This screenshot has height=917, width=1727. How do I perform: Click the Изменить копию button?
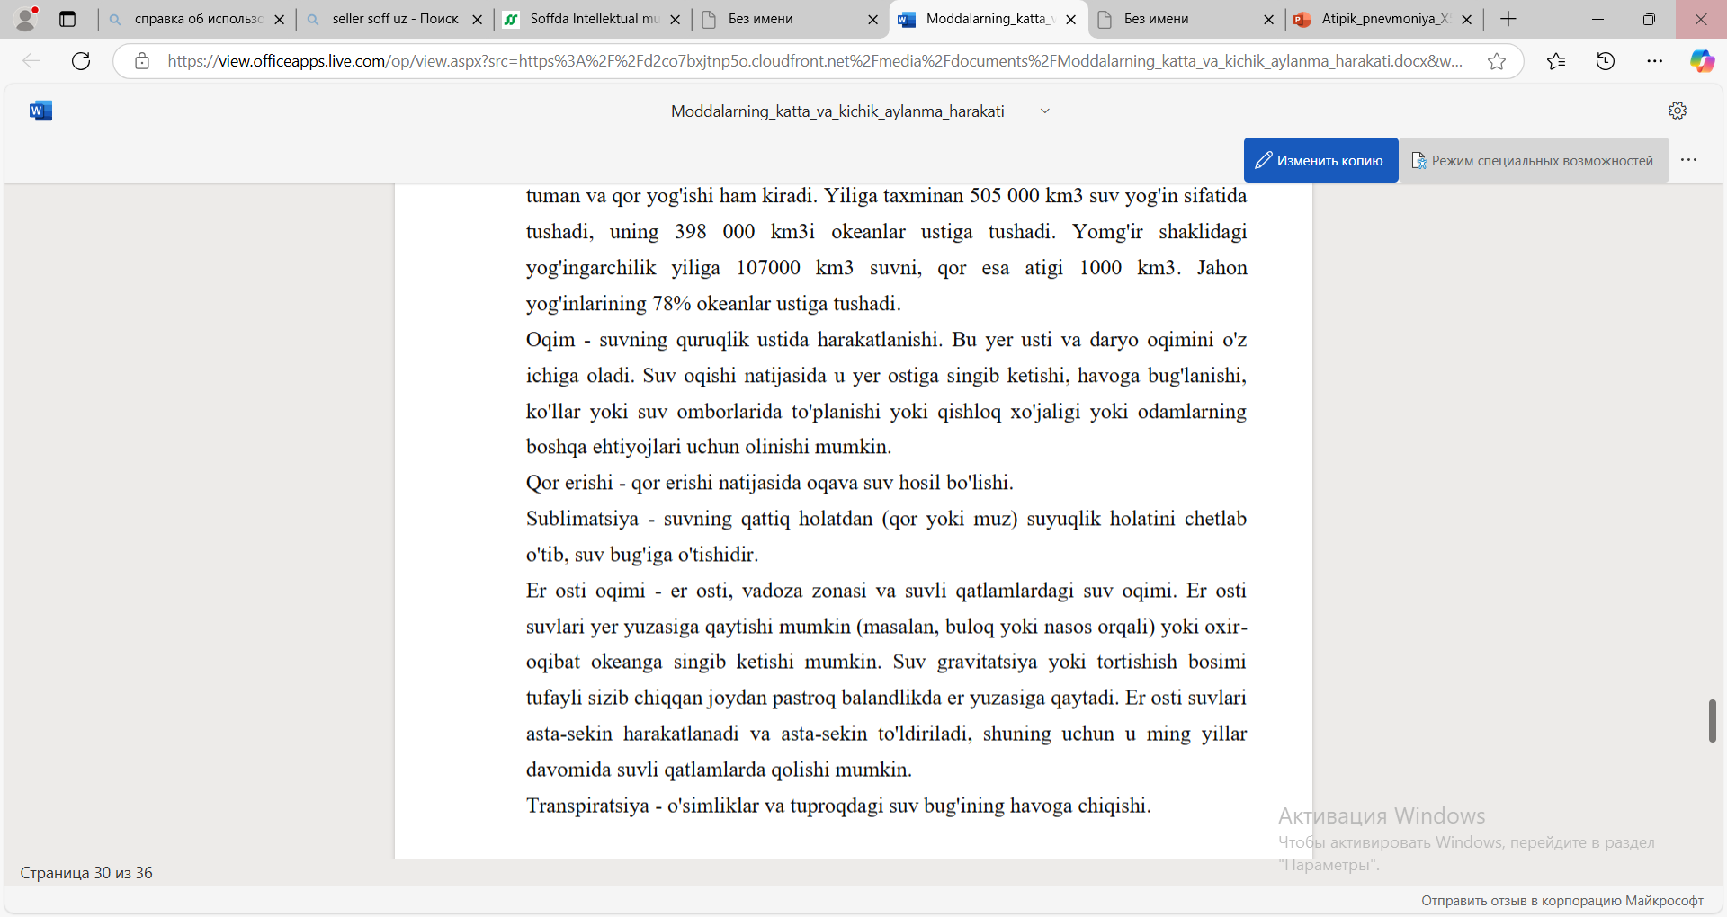click(x=1320, y=160)
